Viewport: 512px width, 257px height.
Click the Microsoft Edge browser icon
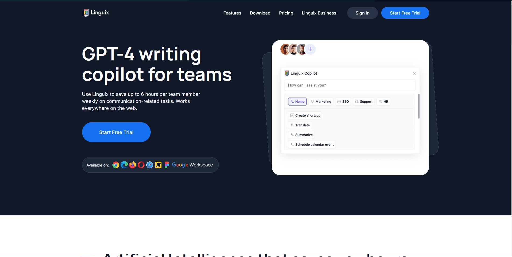click(124, 165)
